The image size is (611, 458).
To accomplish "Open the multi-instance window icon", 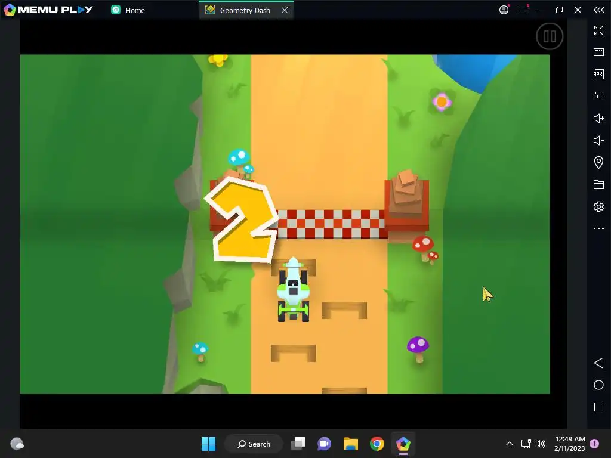I will (598, 96).
